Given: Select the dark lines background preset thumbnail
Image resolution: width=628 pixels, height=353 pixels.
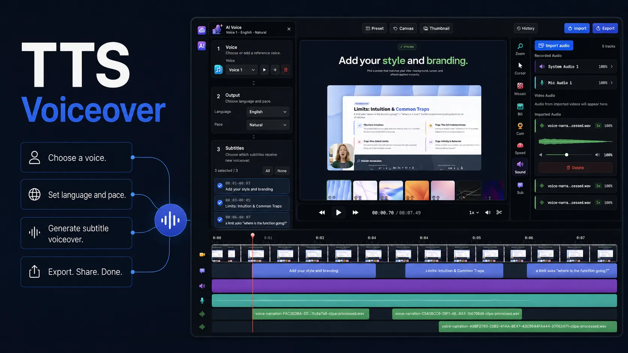Looking at the screenshot, I should [469, 190].
